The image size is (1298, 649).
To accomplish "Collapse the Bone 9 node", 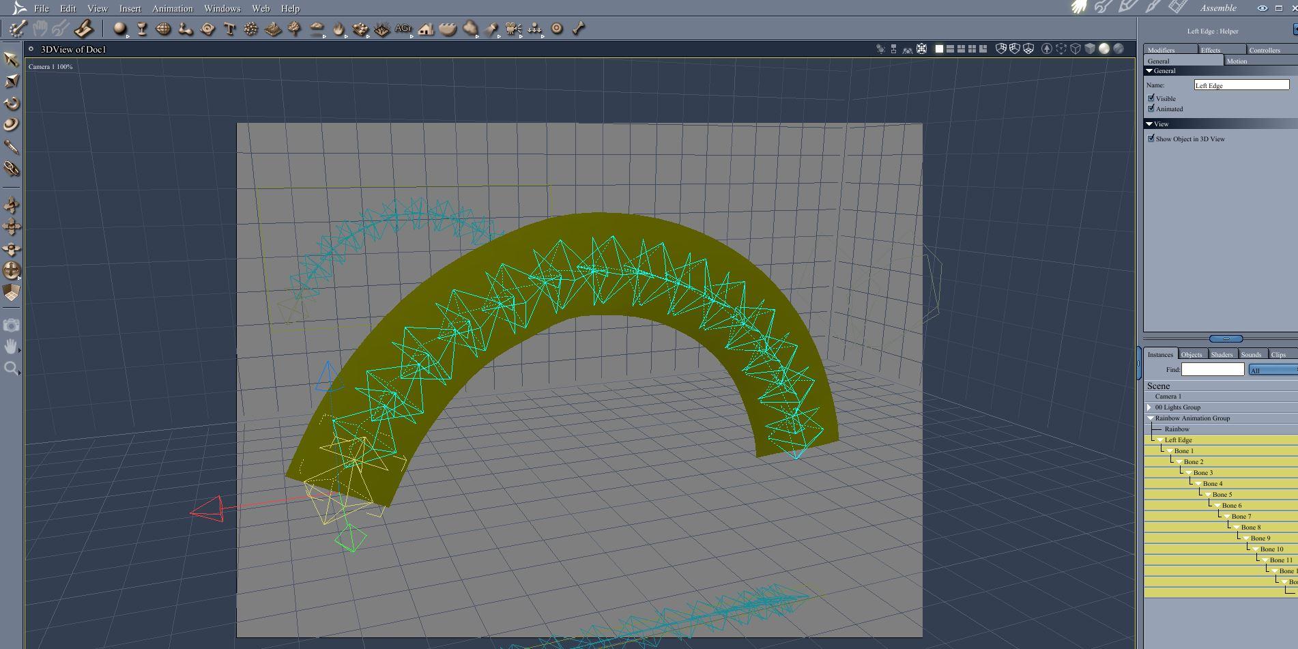I will coord(1246,538).
